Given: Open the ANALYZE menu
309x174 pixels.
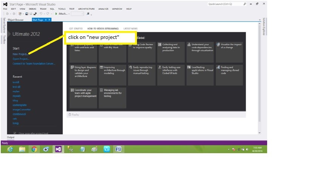Looking at the screenshot, I should [103, 9].
